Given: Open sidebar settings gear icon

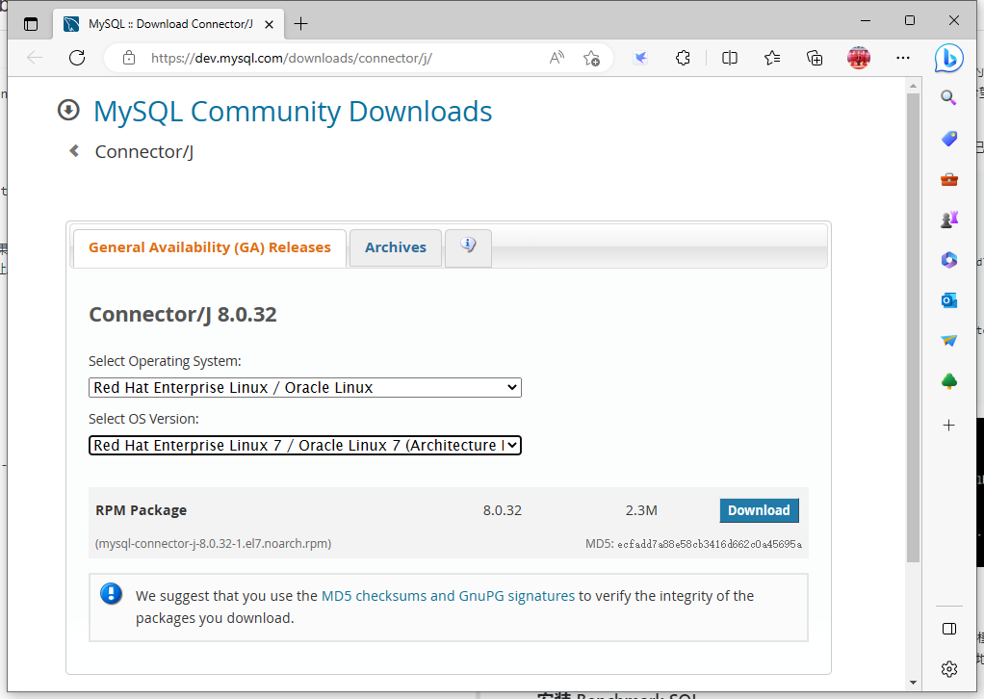Looking at the screenshot, I should [949, 669].
